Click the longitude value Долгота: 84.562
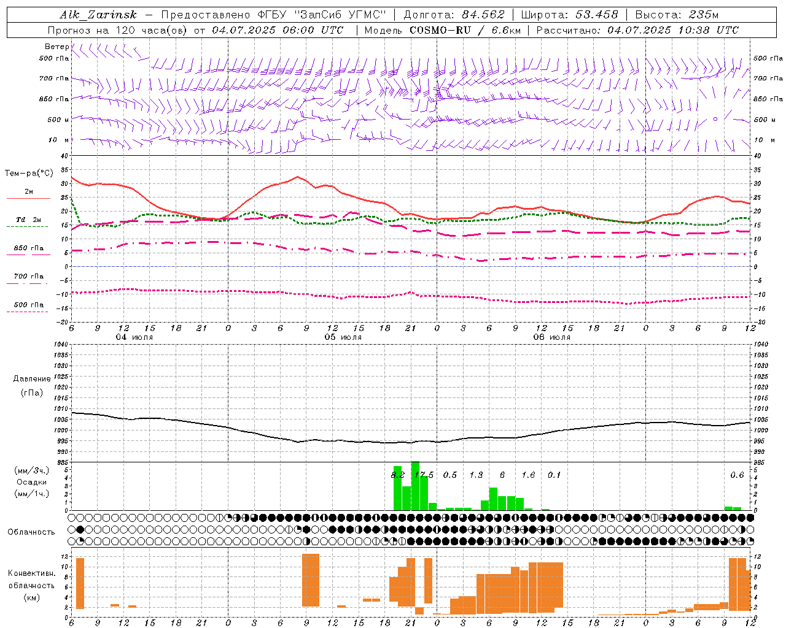786x628 pixels. tap(454, 15)
